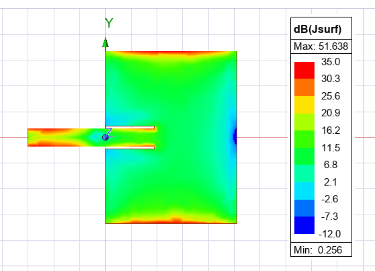Click the red bottom edge of the patch
Image resolution: width=375 pixels, height=271 pixels.
pos(171,221)
